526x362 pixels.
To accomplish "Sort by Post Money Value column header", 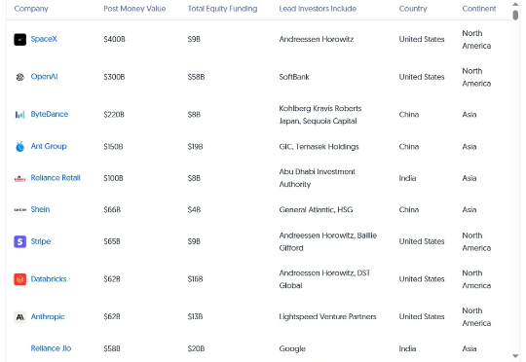I will coord(134,9).
